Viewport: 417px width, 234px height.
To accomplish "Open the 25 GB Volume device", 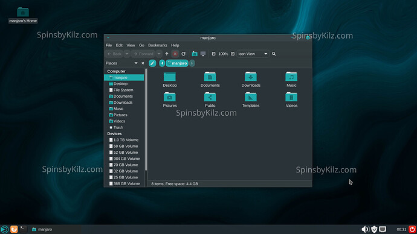I will point(124,177).
